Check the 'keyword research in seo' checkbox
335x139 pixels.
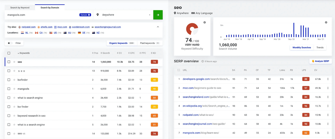[x=9, y=116]
